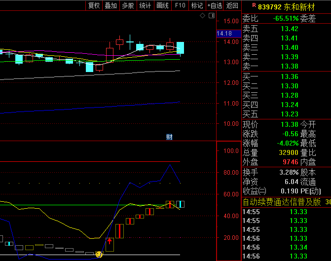
Task: Click the 总量 value 32900
Action: [x=289, y=152]
